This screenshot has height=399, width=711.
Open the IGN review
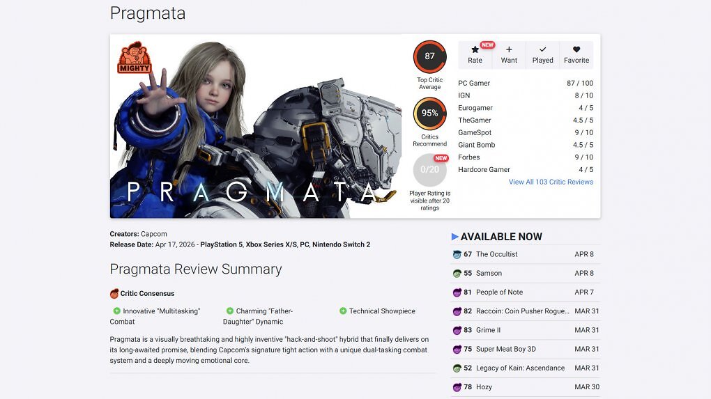click(x=464, y=95)
